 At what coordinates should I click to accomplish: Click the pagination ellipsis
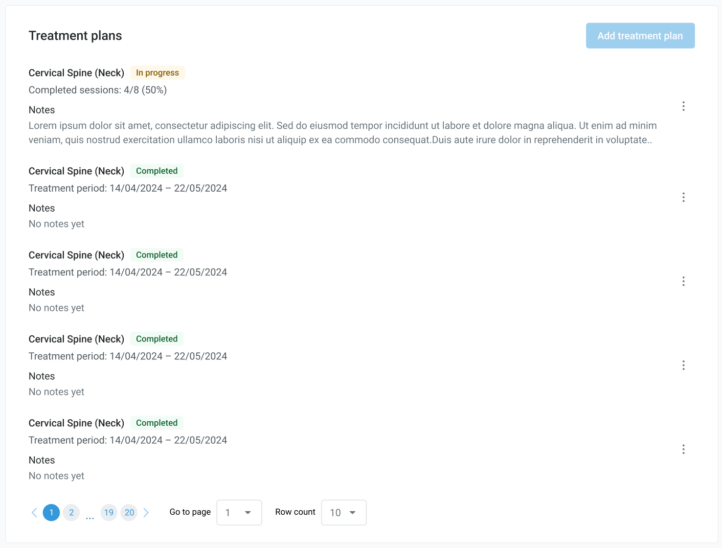tap(90, 516)
